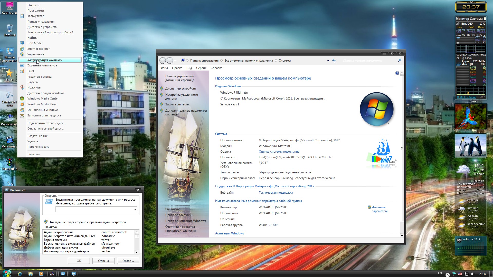Open the Файл menu in System window
This screenshot has height=277, width=493.
164,68
